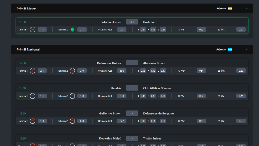Screen dimensions: 259x146
Task: Click the 1-1 Tahmin 1 prediction for Flandria
Action: (x=42, y=96)
